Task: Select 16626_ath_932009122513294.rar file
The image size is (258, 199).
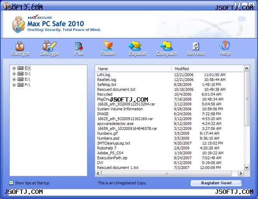Action: pos(126,104)
